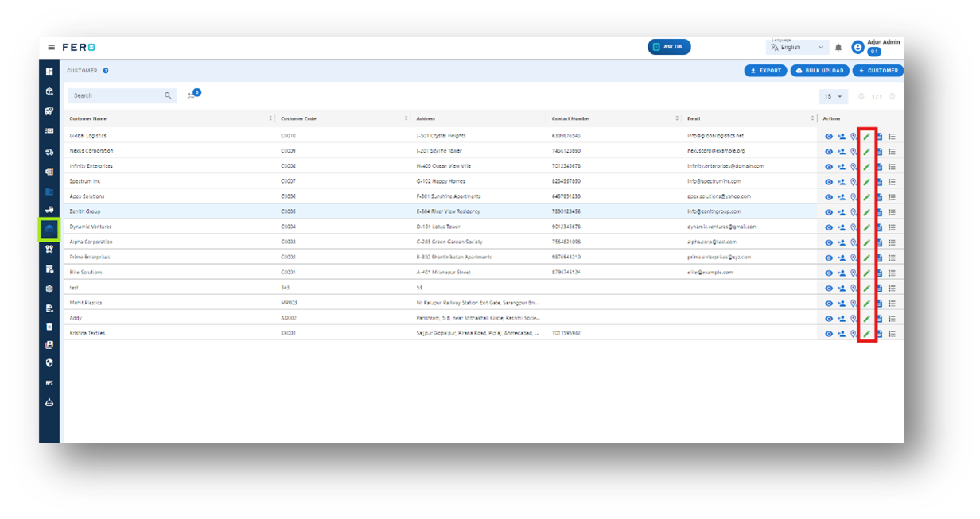Screen dimensions: 980x519
Task: Click the help icon next to the Customer heading
Action: [x=106, y=71]
